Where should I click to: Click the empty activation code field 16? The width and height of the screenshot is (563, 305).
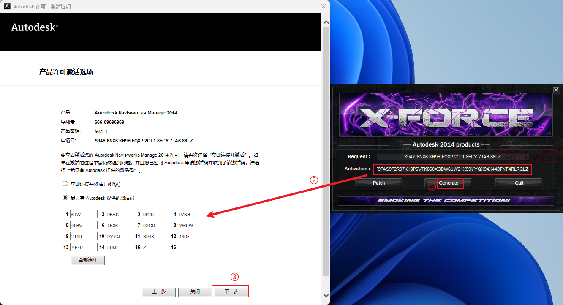point(191,247)
